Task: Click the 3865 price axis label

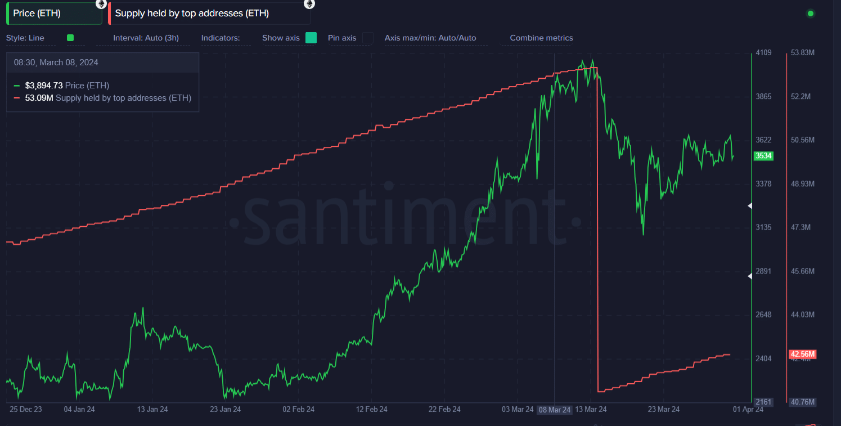Action: coord(763,96)
